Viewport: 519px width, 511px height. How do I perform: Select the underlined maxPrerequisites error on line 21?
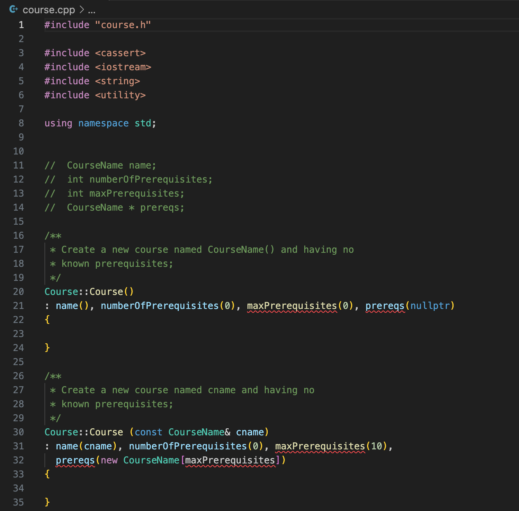click(x=292, y=306)
